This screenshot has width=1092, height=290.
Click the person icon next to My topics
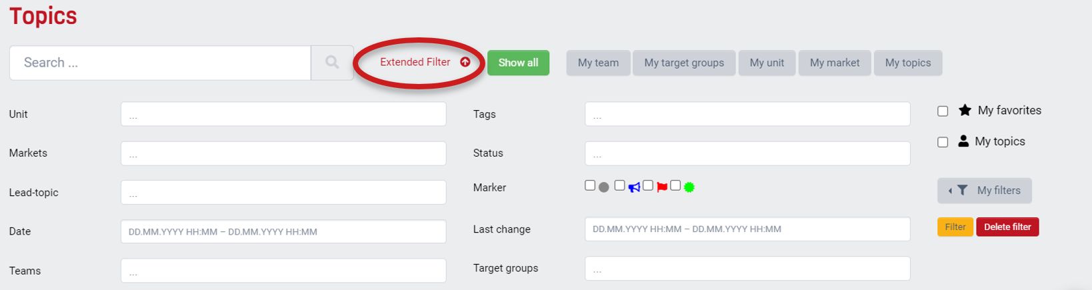point(963,141)
